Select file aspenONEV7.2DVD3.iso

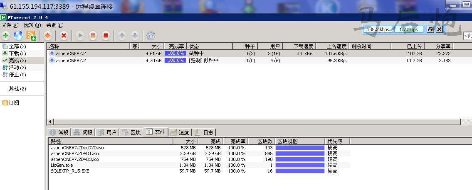[199, 159]
